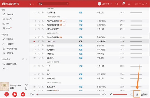The width and height of the screenshot is (150, 98).
Task: Expand the username dropdown arrow
Action: 111,4
